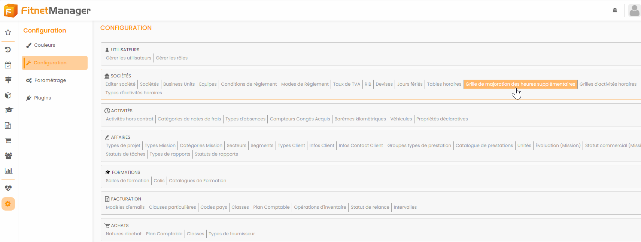641x242 pixels.
Task: Open Grille de majoration des heures supplémentaires
Action: [520, 84]
